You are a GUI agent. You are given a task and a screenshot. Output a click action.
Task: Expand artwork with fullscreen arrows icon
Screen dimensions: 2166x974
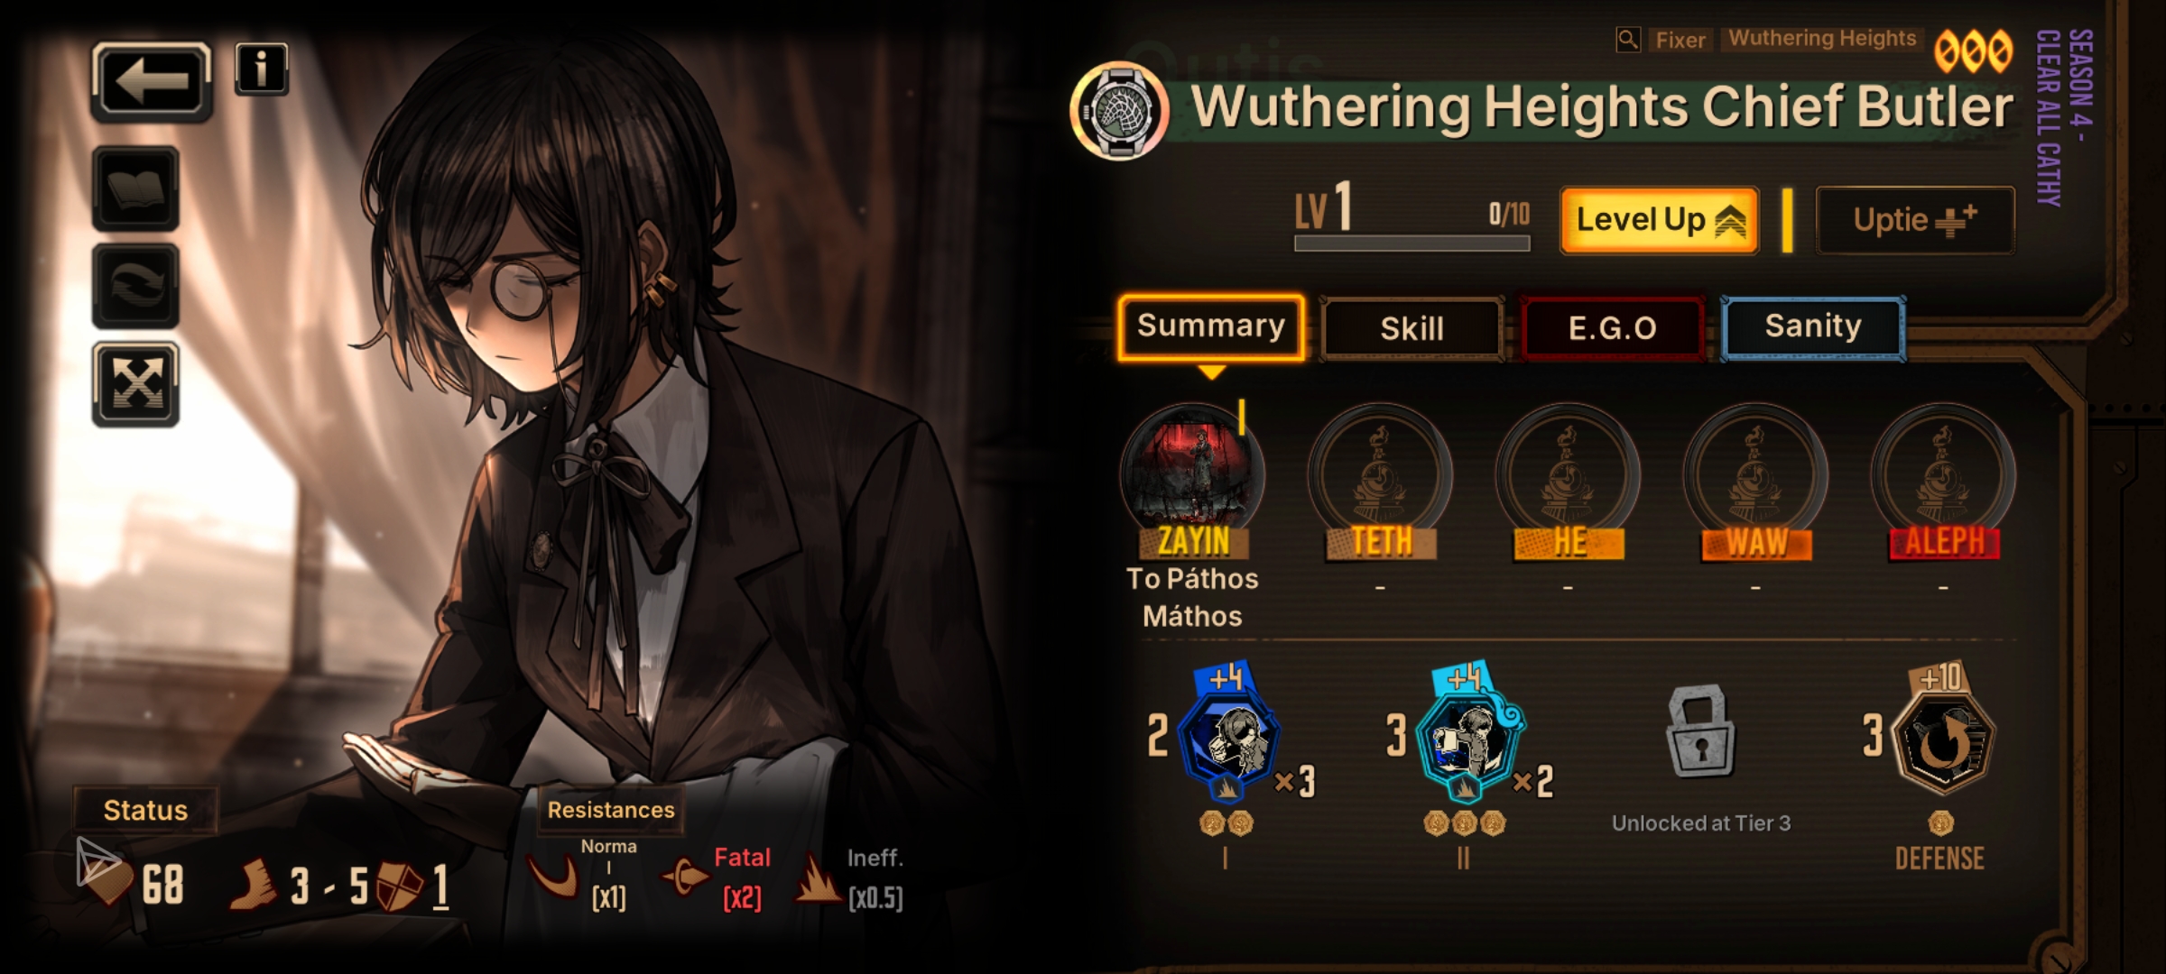136,386
